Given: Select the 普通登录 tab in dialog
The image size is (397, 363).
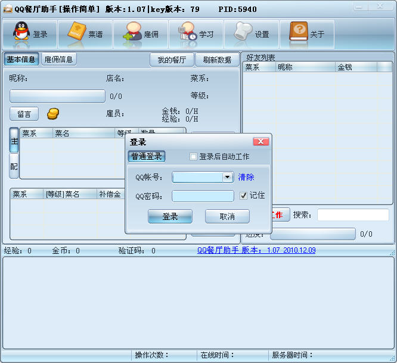Looking at the screenshot, I should (147, 156).
